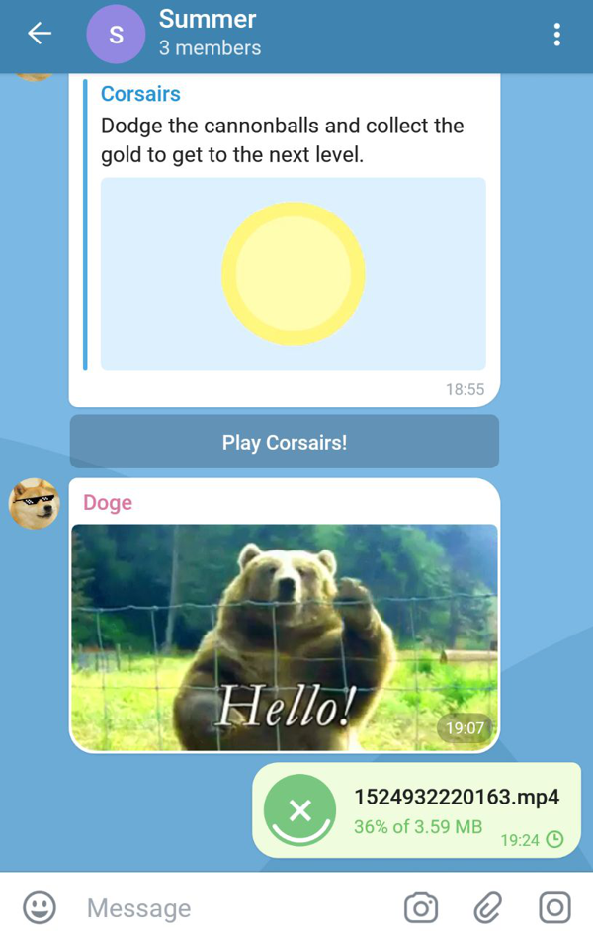The image size is (593, 931).
Task: Open the emoji picker smiley icon
Action: [40, 907]
